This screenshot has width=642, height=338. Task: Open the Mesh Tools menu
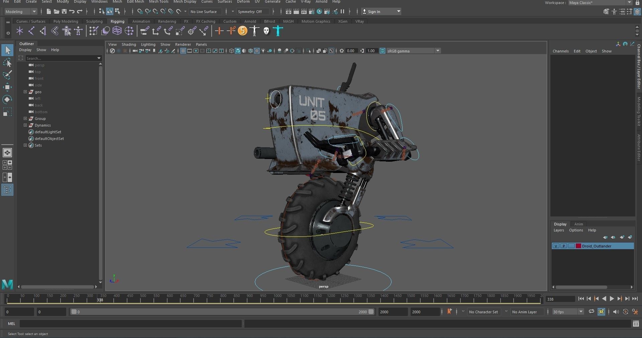(x=159, y=2)
